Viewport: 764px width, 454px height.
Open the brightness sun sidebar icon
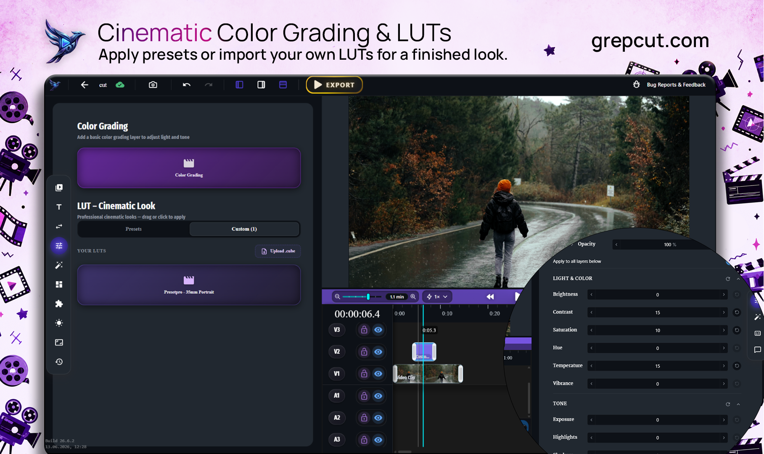(59, 323)
